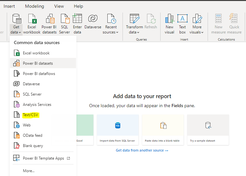Click Quick measure icon

point(233,18)
